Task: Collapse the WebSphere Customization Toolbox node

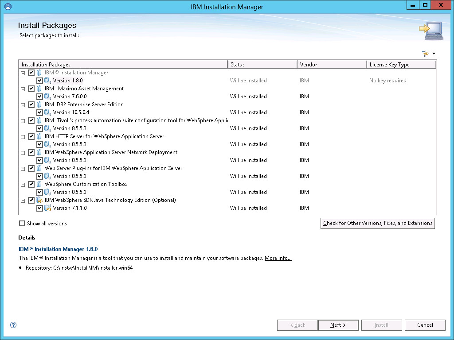Action: click(23, 185)
